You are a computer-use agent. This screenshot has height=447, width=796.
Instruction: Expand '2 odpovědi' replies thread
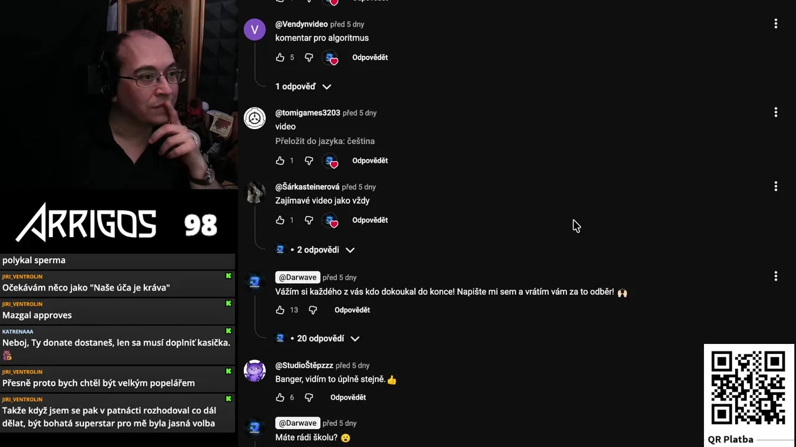(315, 250)
